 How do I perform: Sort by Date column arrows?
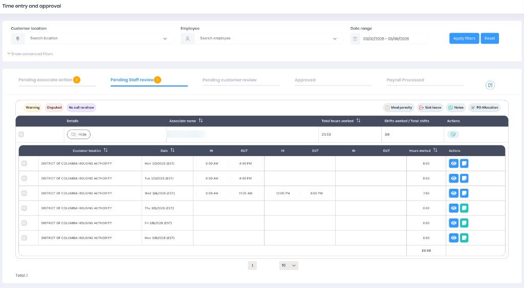pyautogui.click(x=172, y=150)
